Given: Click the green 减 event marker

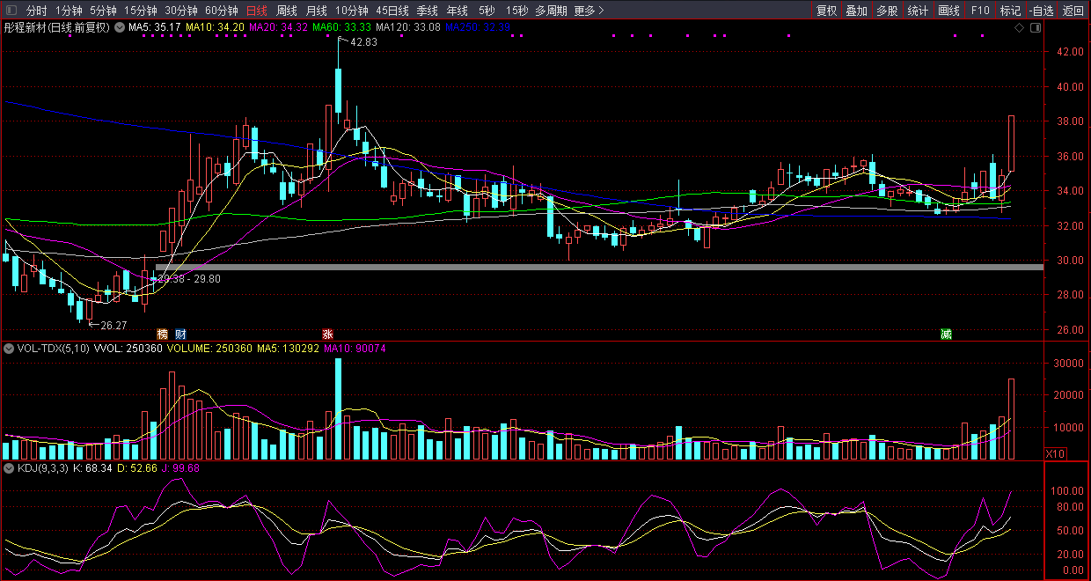Looking at the screenshot, I should pos(946,335).
